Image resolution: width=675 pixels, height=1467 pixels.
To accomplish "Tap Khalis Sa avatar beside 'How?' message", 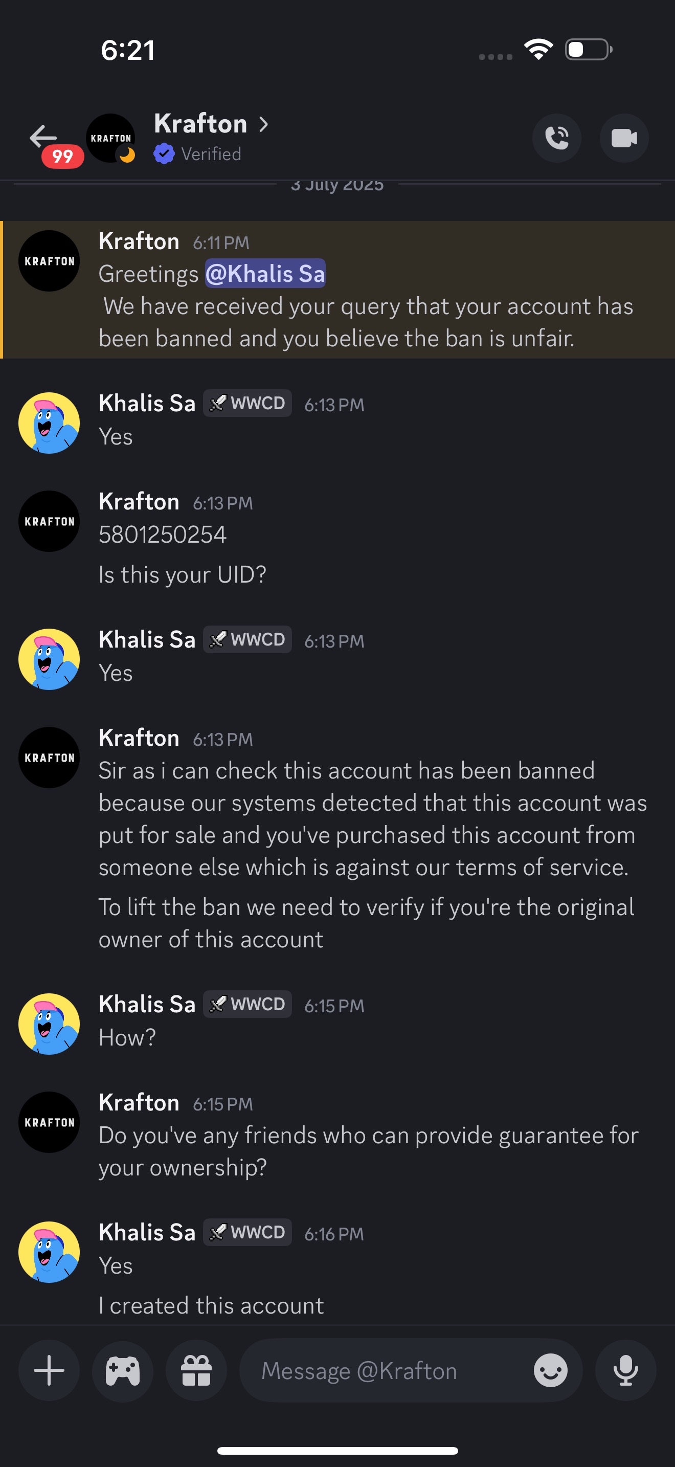I will tap(49, 1024).
